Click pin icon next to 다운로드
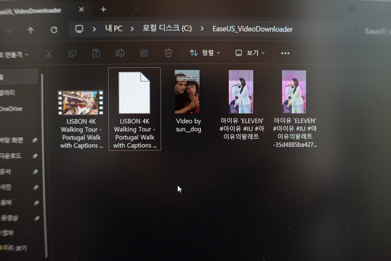The image size is (391, 261). (35, 156)
